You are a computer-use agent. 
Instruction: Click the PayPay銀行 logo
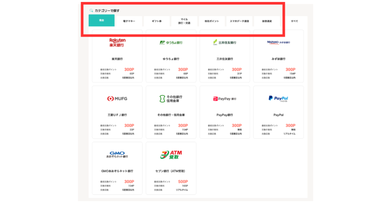225,99
